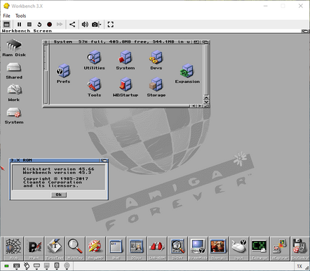Viewport: 310px width, 271px height.
Task: Open the mouse status dropdown
Action: click(27, 266)
